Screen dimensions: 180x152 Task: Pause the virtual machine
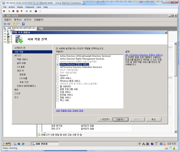pyautogui.click(x=27, y=11)
